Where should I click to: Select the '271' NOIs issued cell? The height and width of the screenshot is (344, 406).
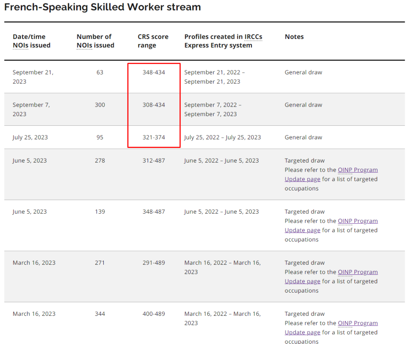100,263
